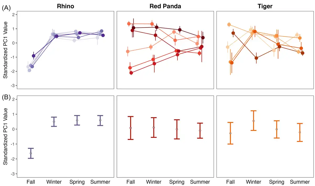Click the Spring label under the Rhino panel
The image size is (315, 186).
pos(77,182)
